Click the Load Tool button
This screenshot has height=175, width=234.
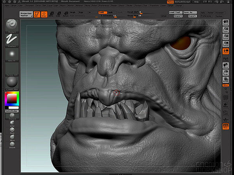[x=175, y=12]
